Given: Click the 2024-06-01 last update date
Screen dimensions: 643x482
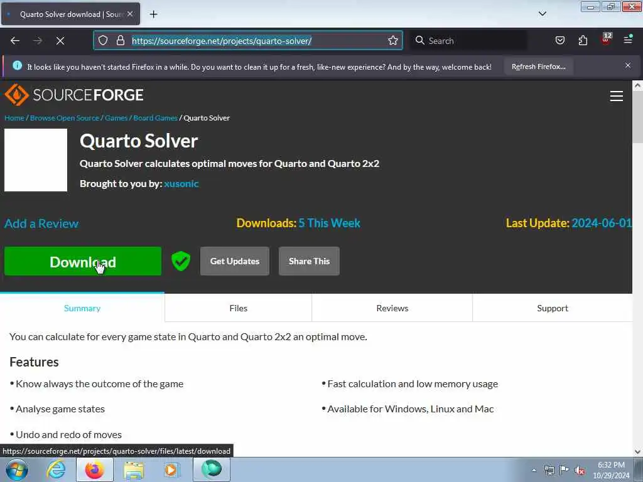Looking at the screenshot, I should [602, 223].
